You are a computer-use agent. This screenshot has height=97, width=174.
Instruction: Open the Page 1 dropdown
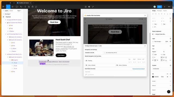pos(19,11)
